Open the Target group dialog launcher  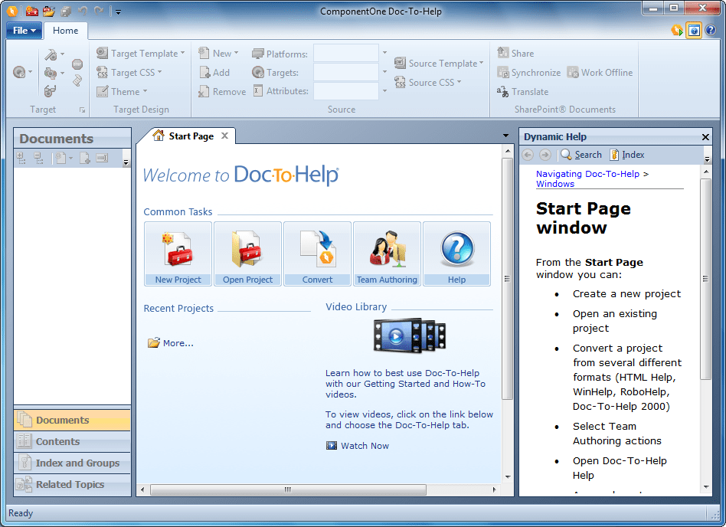83,110
